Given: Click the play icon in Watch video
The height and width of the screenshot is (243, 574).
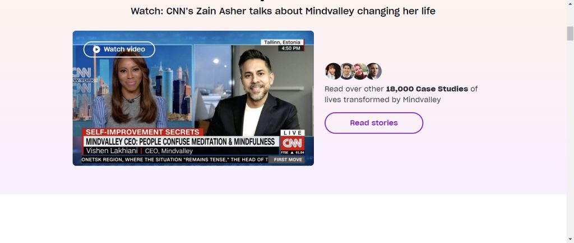Looking at the screenshot, I should (x=96, y=49).
